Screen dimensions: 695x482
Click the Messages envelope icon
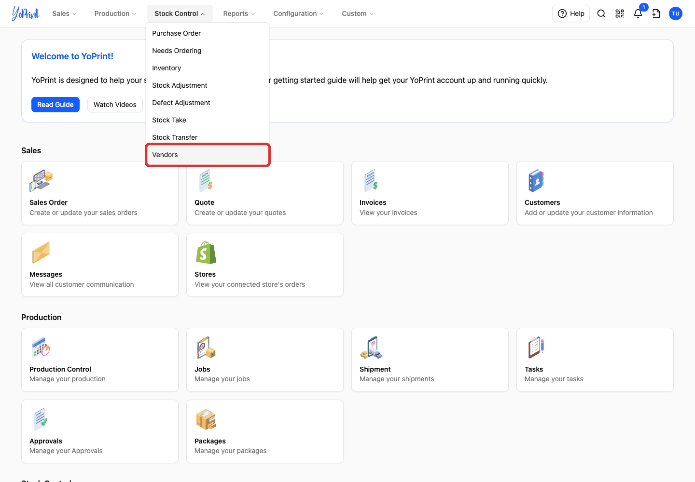(x=41, y=253)
